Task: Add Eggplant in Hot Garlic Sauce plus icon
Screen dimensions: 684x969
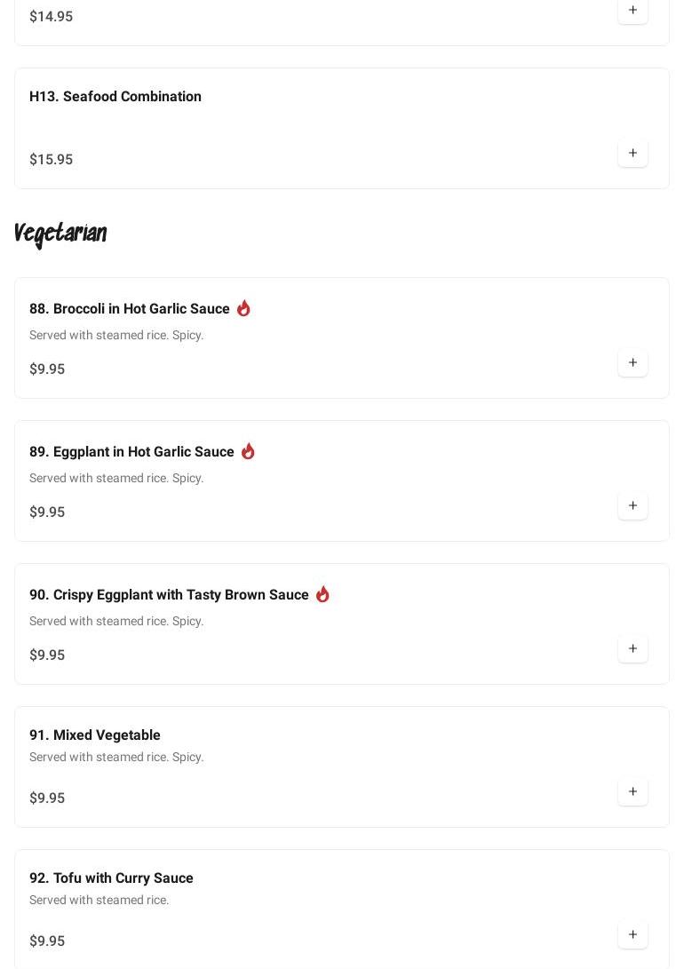Action: point(632,505)
